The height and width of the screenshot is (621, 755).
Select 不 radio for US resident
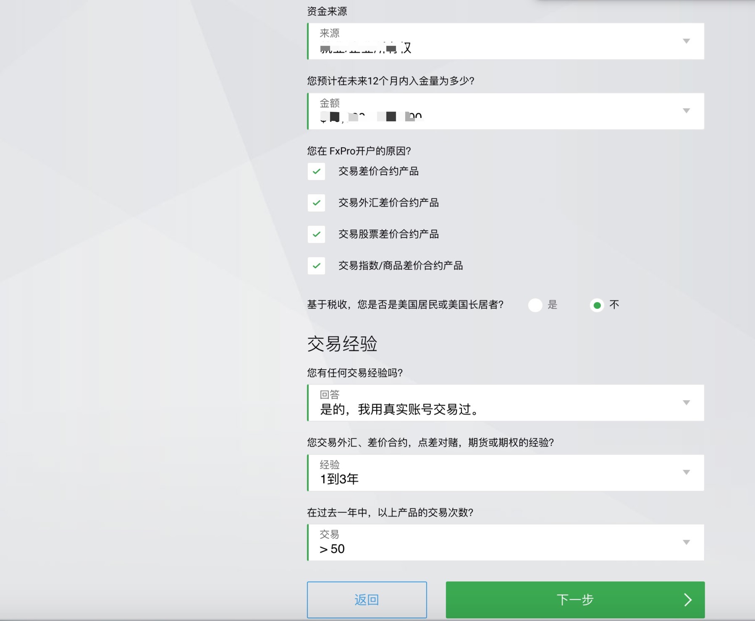click(x=597, y=305)
